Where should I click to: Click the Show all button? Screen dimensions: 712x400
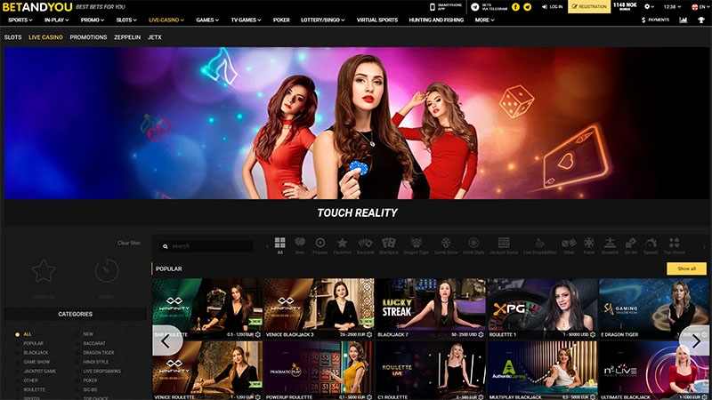click(x=686, y=268)
